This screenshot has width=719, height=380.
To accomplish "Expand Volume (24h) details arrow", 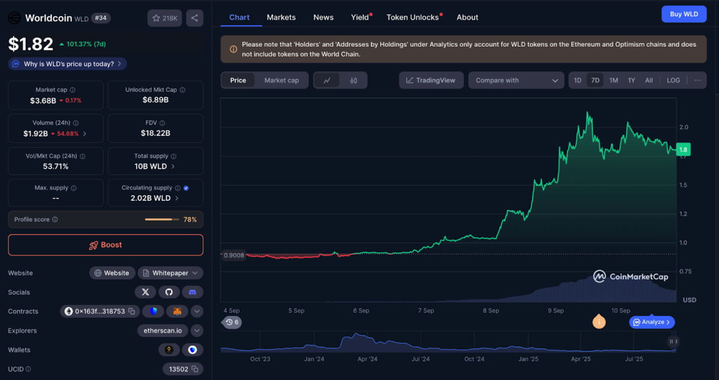I will (84, 133).
